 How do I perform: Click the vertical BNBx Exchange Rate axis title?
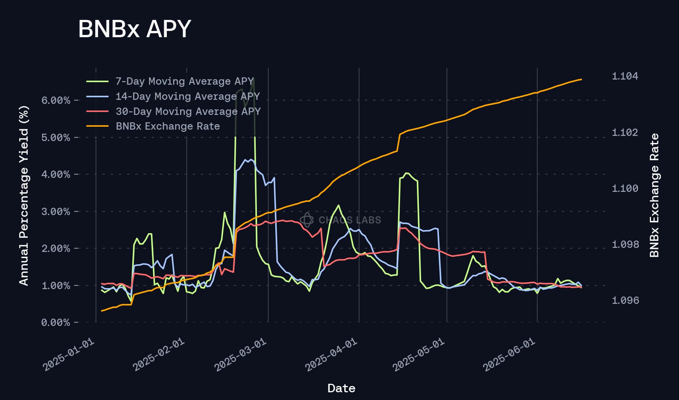(654, 196)
